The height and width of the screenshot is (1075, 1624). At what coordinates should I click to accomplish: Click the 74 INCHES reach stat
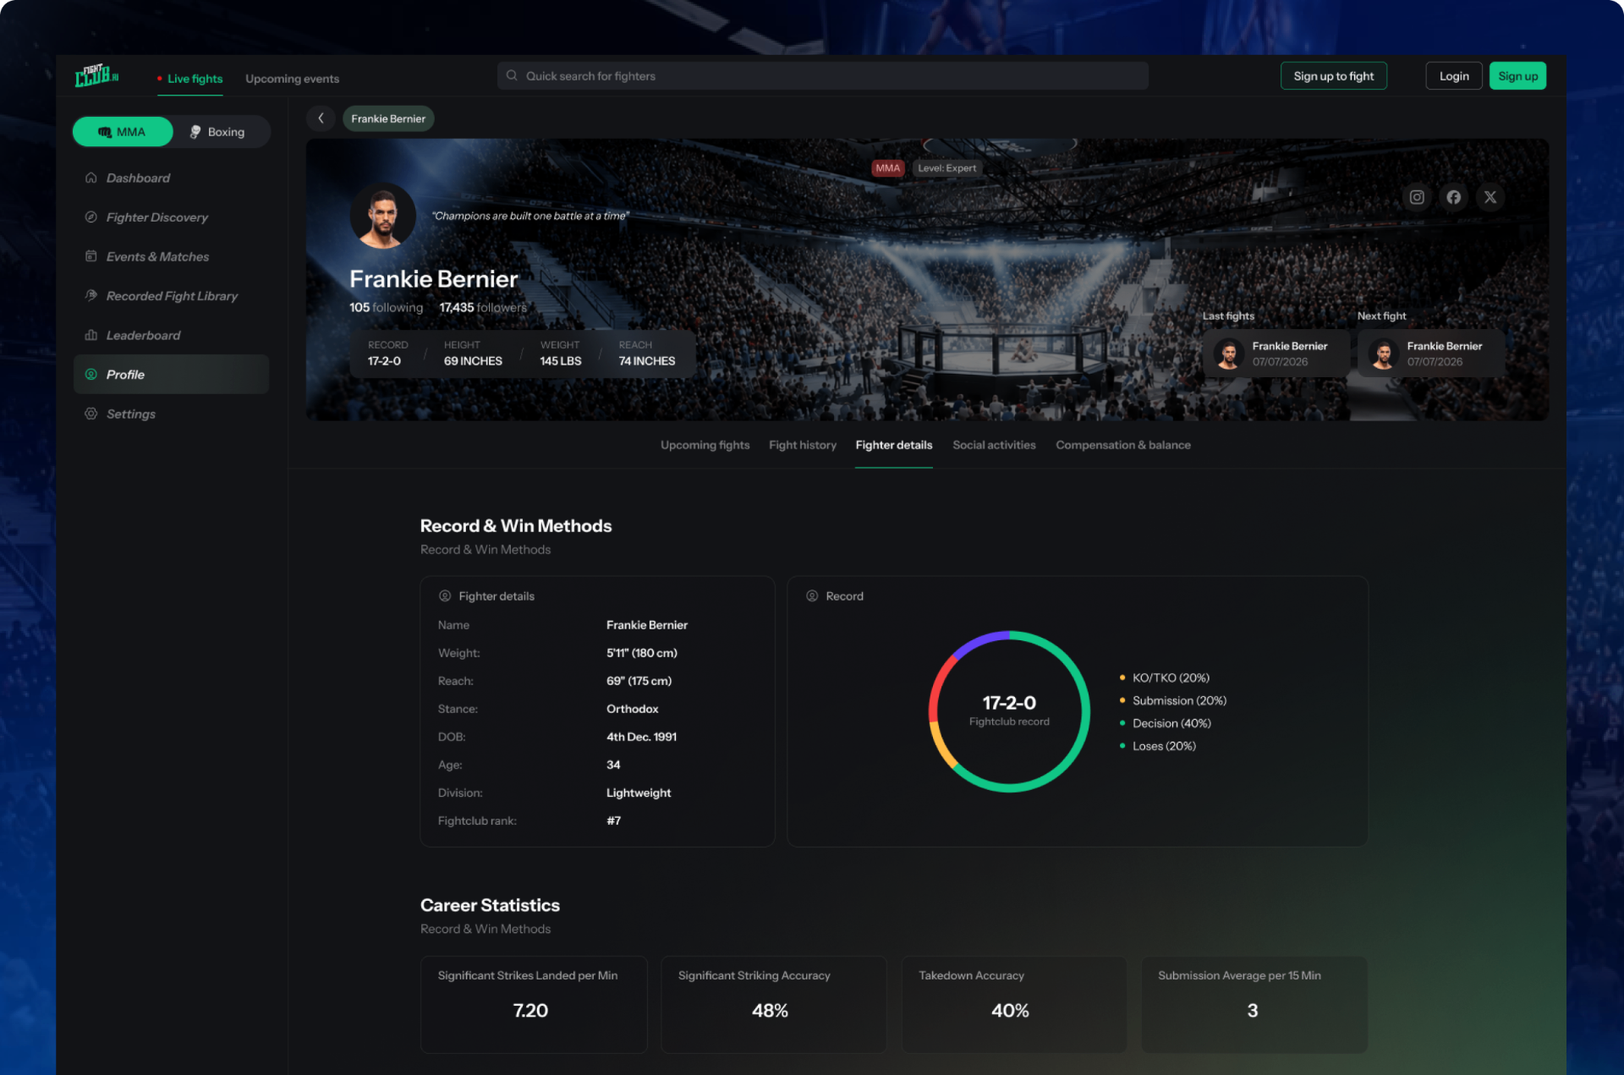(x=647, y=354)
